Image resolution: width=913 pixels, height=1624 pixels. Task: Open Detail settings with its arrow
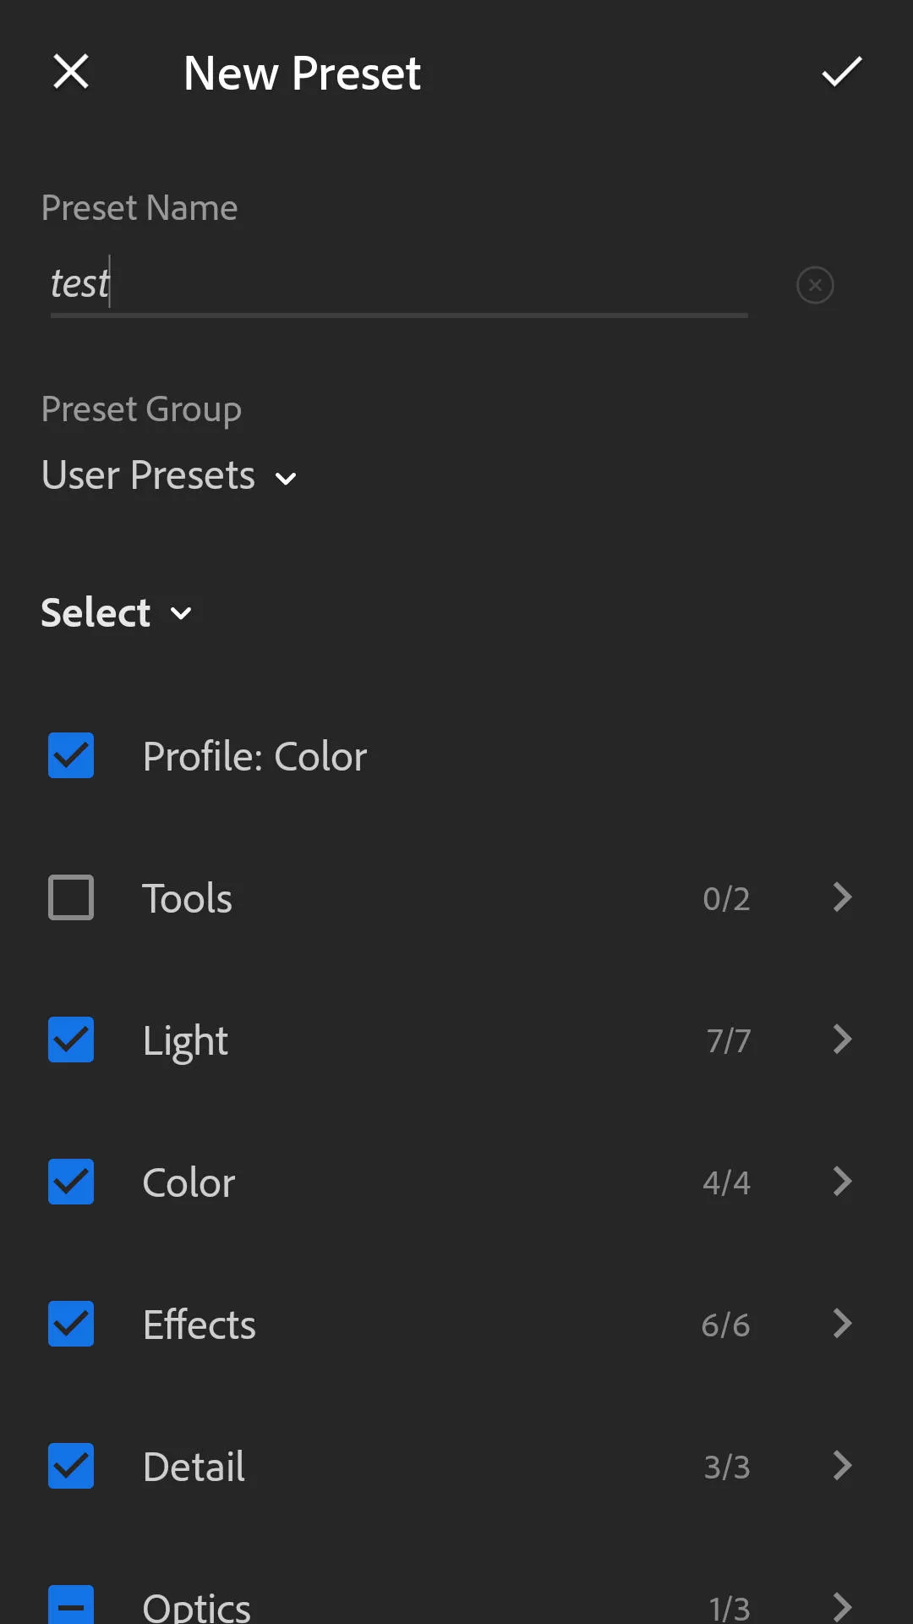coord(842,1466)
